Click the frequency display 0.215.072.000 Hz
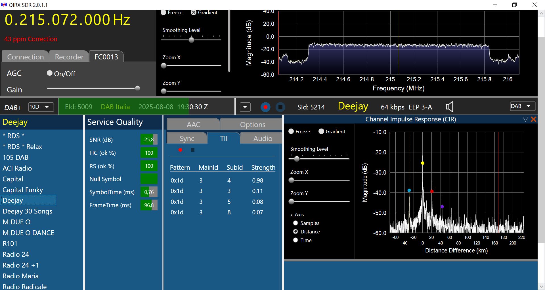The image size is (545, 290). click(68, 20)
